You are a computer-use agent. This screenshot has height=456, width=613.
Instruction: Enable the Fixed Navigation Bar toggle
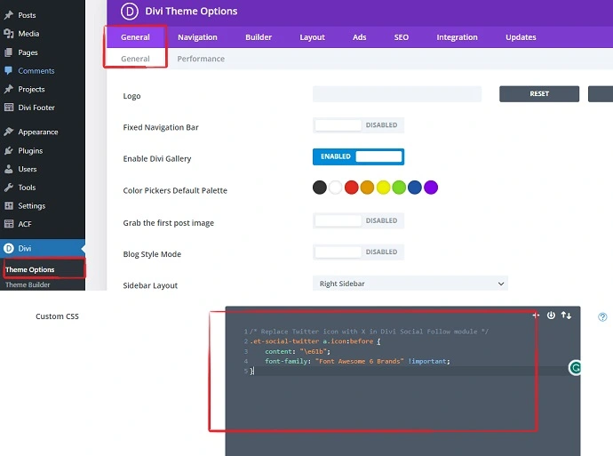358,125
